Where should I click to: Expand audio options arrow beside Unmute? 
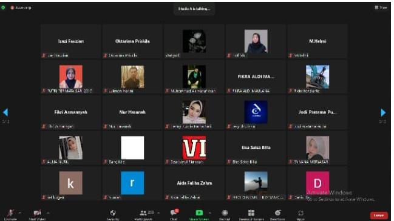pyautogui.click(x=20, y=213)
